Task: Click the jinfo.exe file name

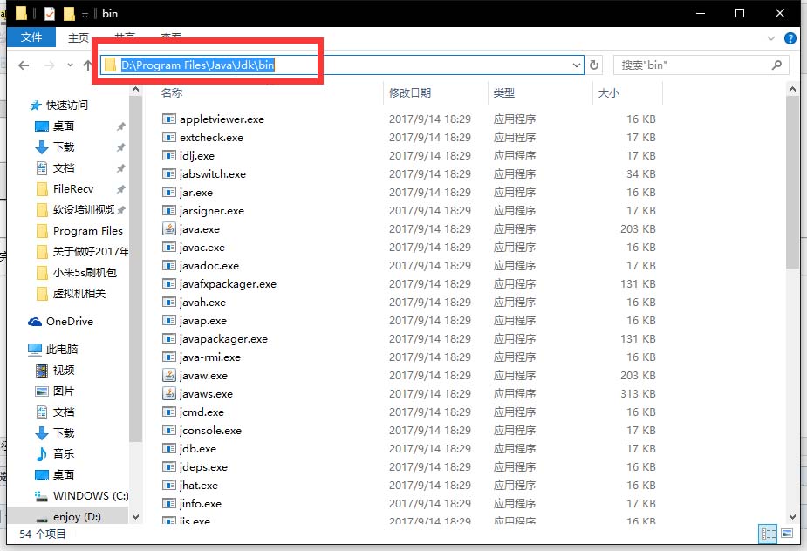Action: (x=200, y=504)
